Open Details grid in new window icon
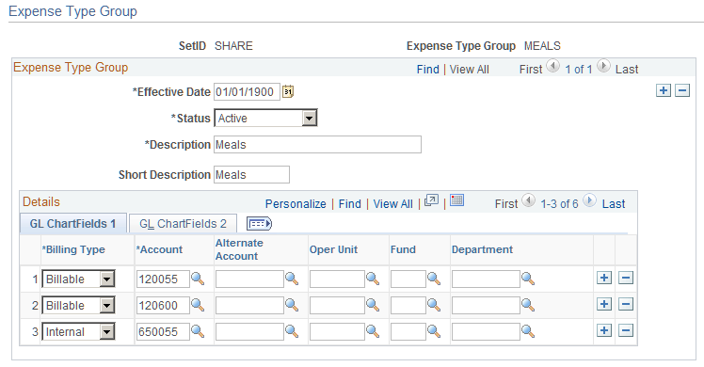Image resolution: width=704 pixels, height=367 pixels. pyautogui.click(x=431, y=200)
